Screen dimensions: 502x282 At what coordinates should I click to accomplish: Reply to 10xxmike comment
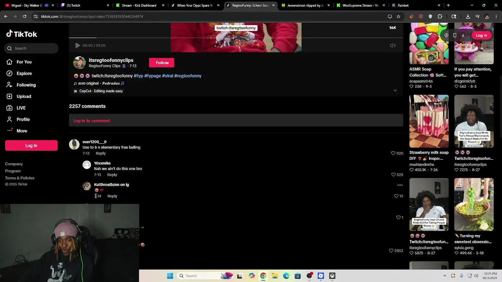[112, 175]
